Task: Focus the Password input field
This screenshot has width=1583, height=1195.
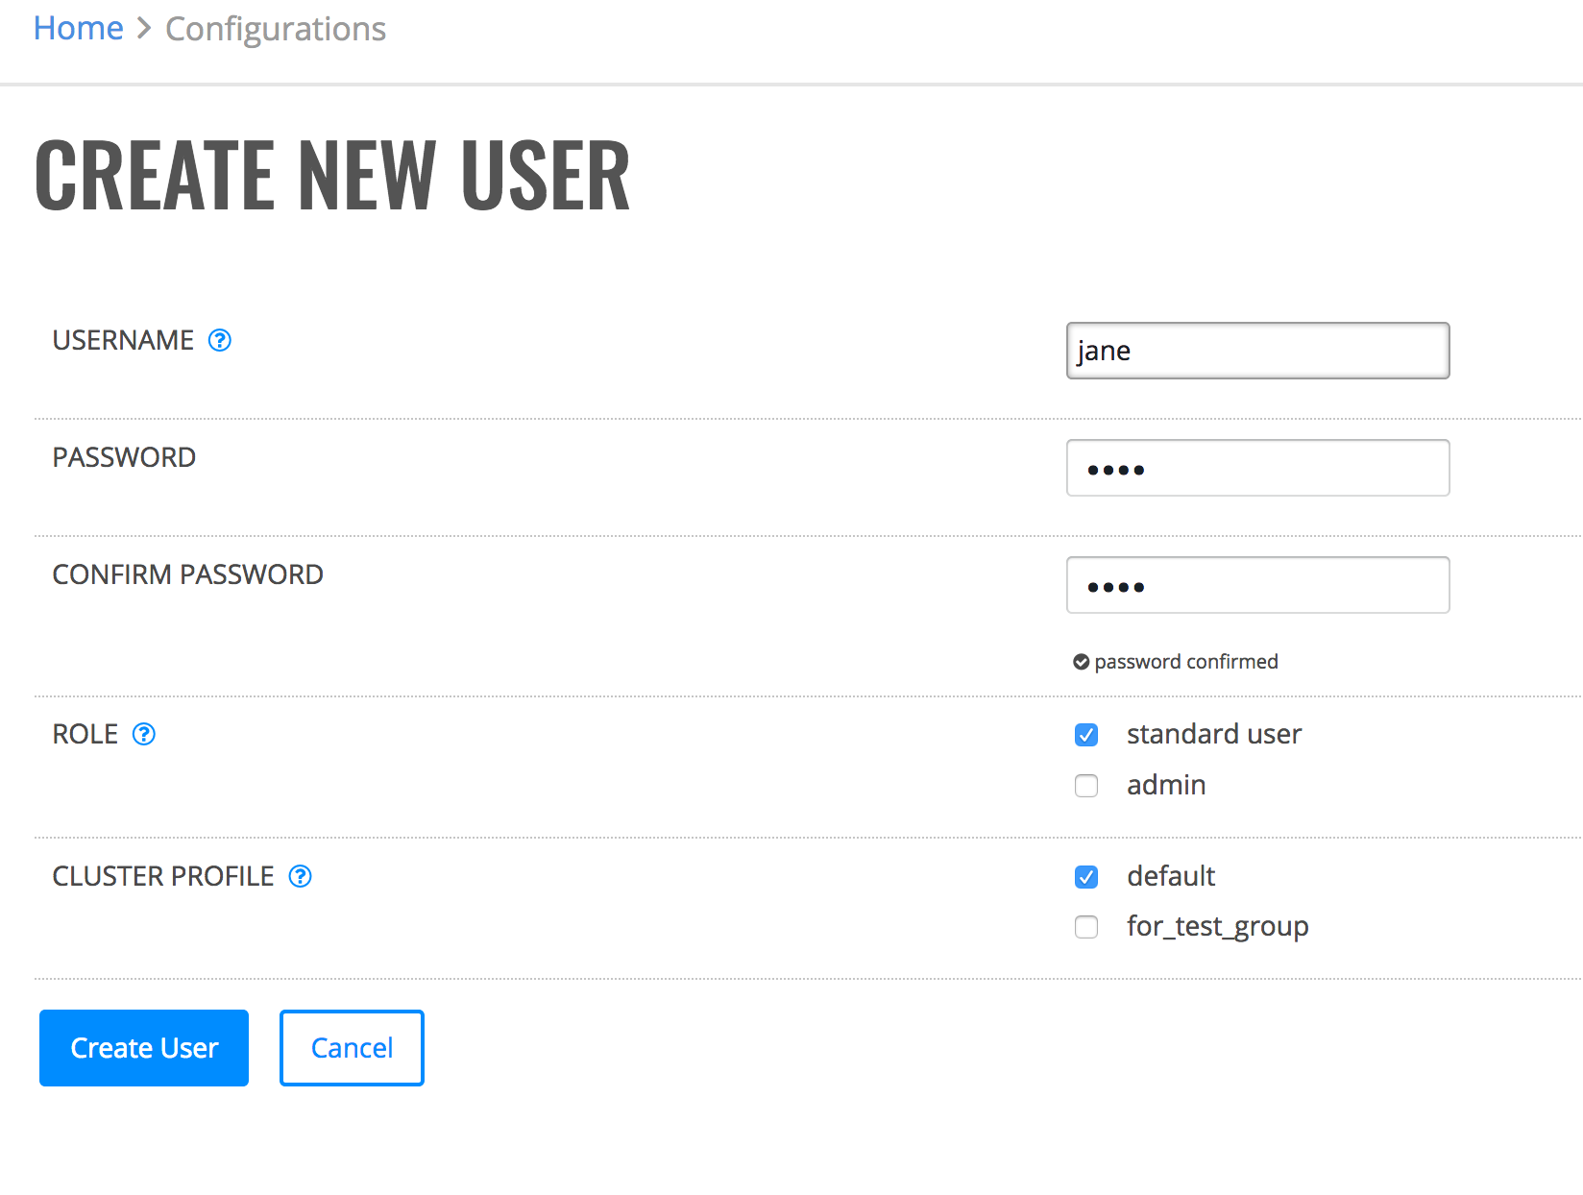Action: click(x=1258, y=468)
